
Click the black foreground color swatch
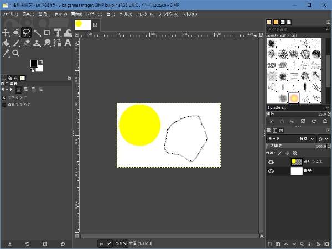click(34, 64)
